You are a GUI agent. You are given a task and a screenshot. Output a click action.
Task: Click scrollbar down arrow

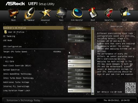tap(93, 94)
